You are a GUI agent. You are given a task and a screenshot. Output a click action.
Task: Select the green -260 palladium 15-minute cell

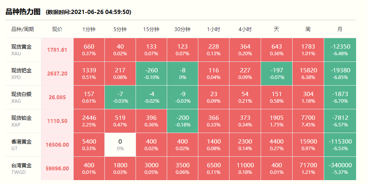click(x=151, y=74)
